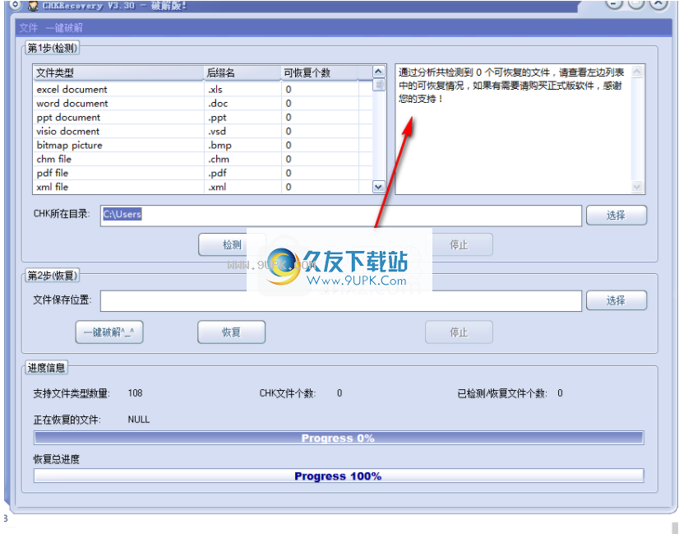The image size is (679, 534).
Task: Sort by 文件类型 column header
Action: coord(118,72)
